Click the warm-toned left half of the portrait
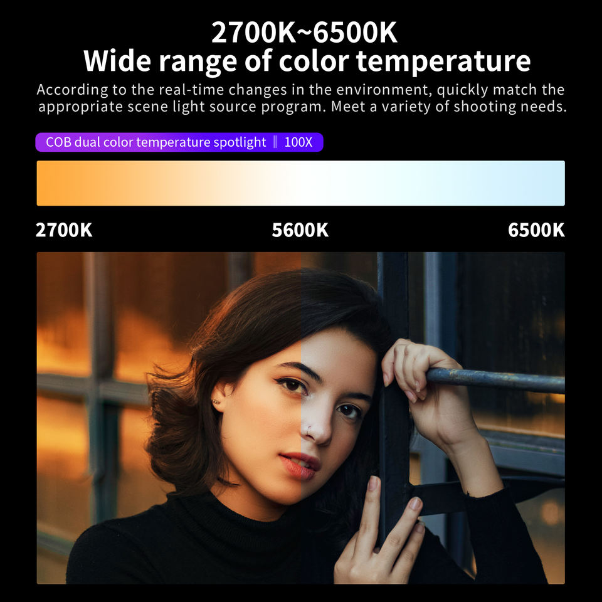 [x=169, y=418]
